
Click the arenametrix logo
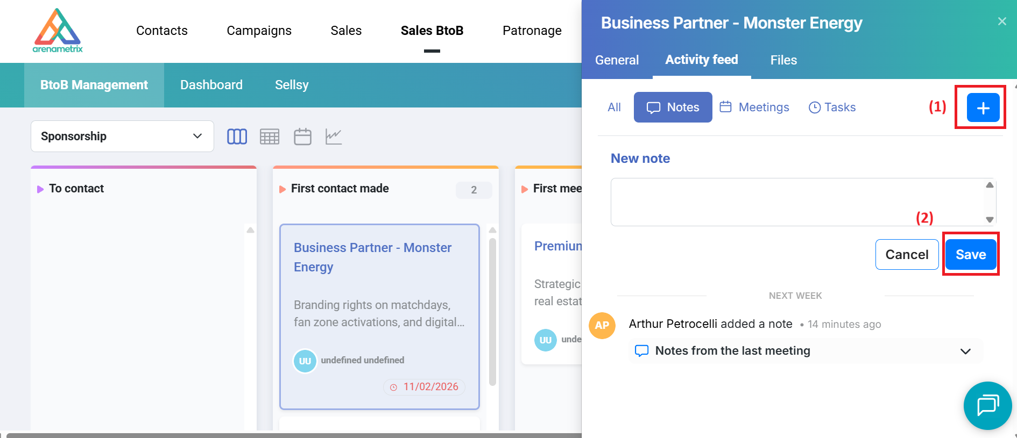point(58,31)
